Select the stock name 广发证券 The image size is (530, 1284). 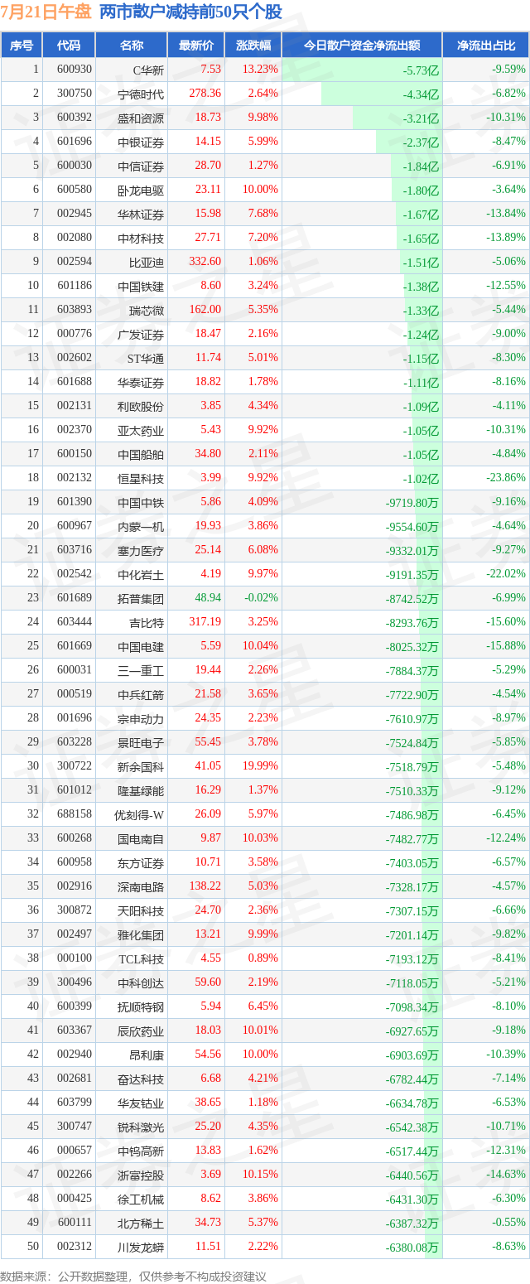point(141,334)
